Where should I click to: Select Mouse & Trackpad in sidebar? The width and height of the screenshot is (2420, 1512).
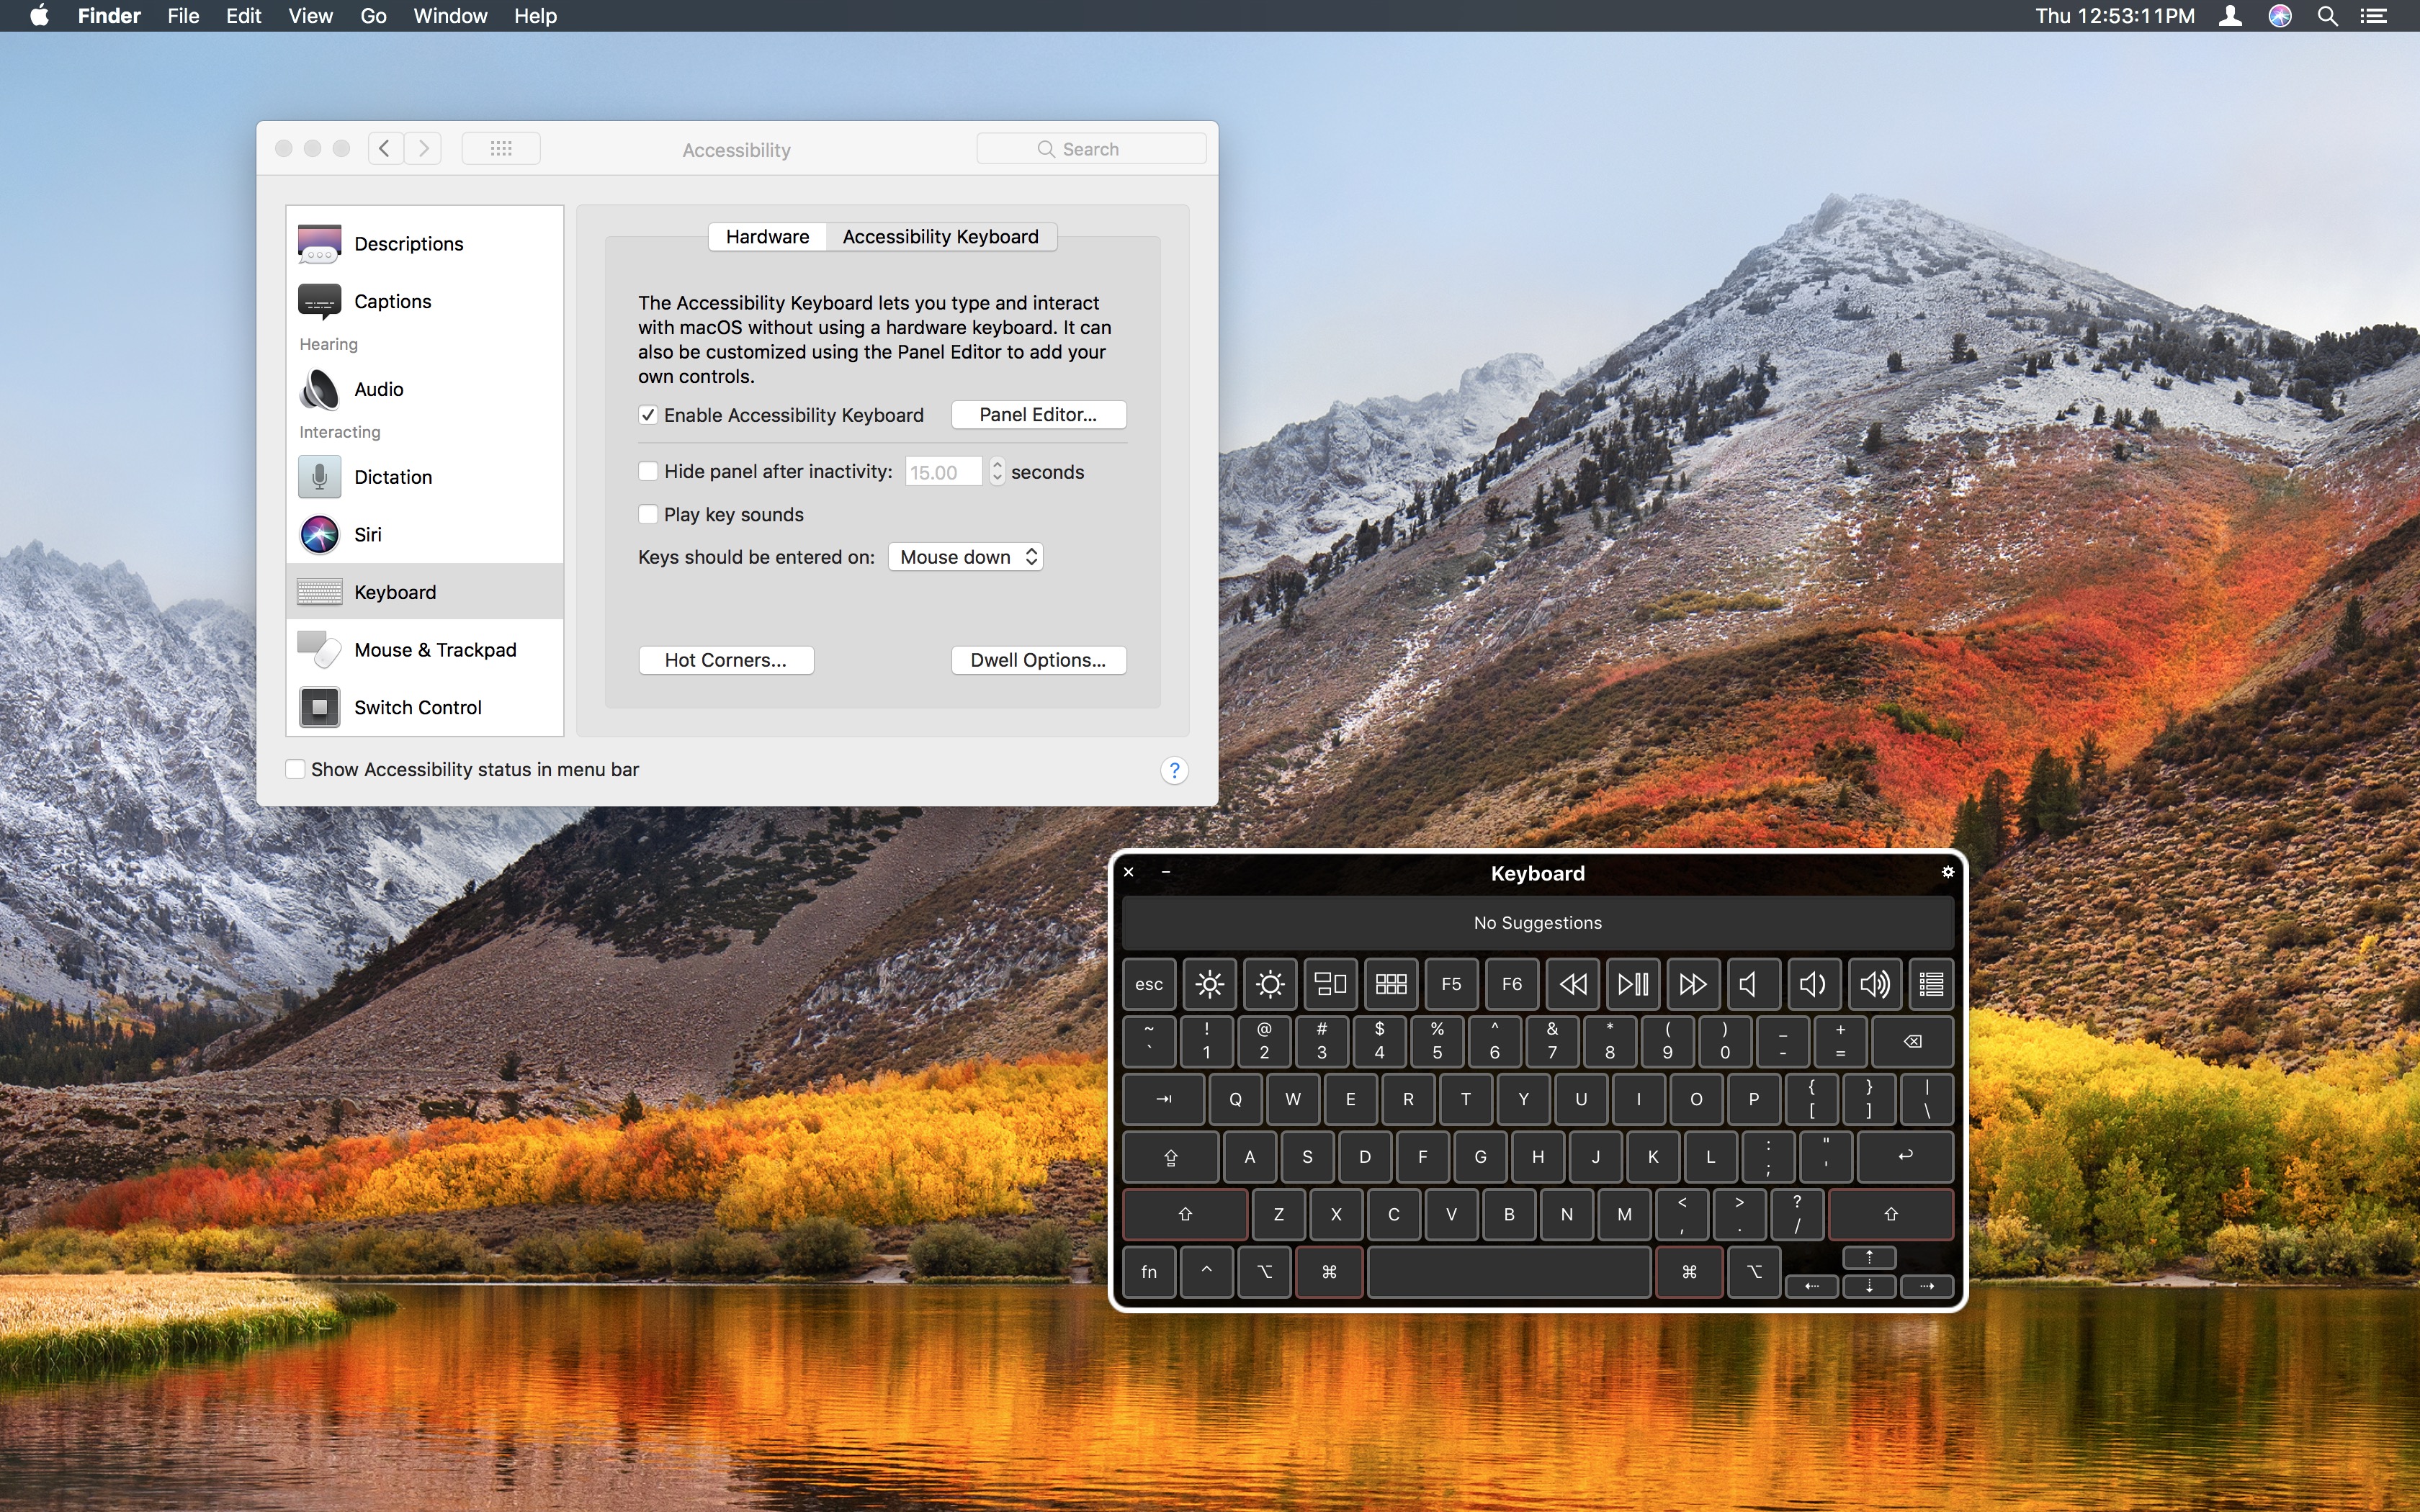[434, 650]
